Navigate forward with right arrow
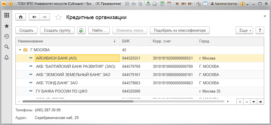The image size is (271, 125). (x=45, y=17)
